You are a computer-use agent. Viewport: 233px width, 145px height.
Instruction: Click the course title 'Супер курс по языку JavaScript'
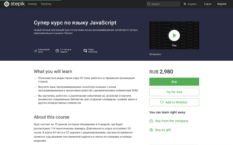click(x=75, y=23)
